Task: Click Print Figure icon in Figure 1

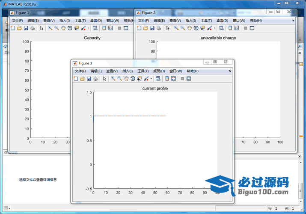Action: (x=33, y=28)
